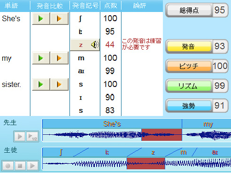Click the word "sister." in the word list
The image size is (231, 173).
pyautogui.click(x=12, y=84)
